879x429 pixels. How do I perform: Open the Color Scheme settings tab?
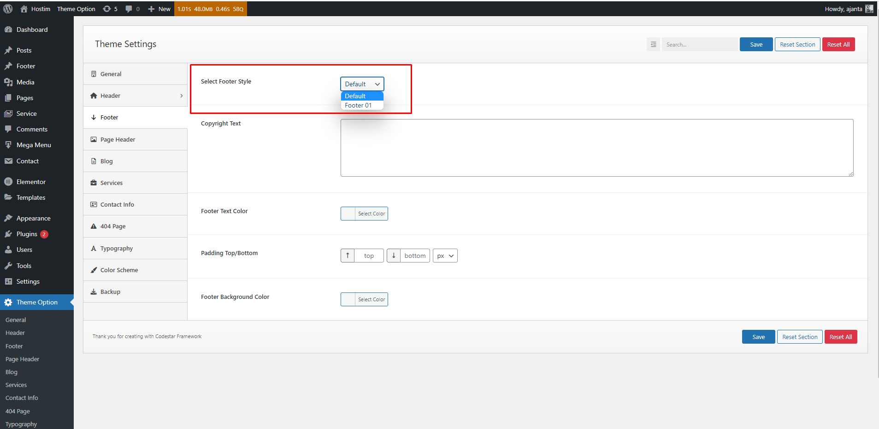pyautogui.click(x=119, y=270)
